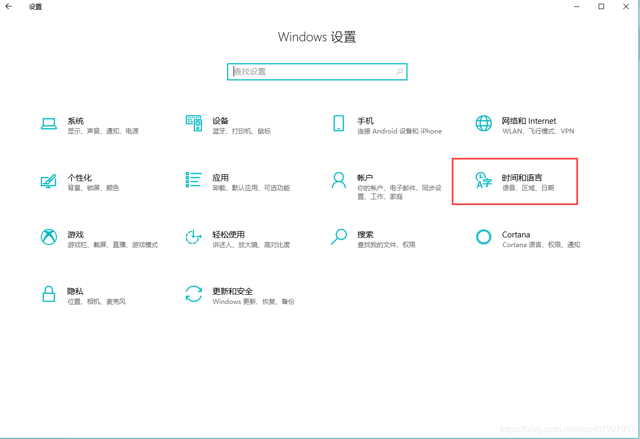Click the Windows 设置 page heading

click(317, 37)
